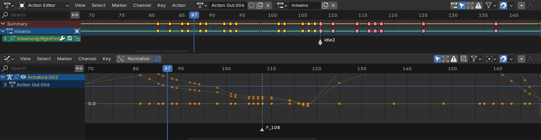This screenshot has height=140, width=541.
Task: Open Select menu in Graph Editor
Action: coord(44,59)
